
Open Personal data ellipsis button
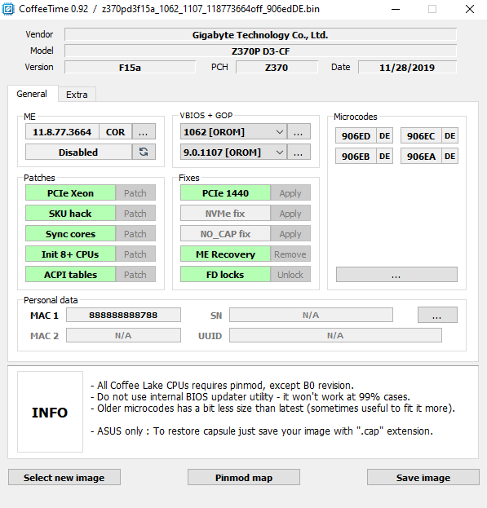coord(437,315)
